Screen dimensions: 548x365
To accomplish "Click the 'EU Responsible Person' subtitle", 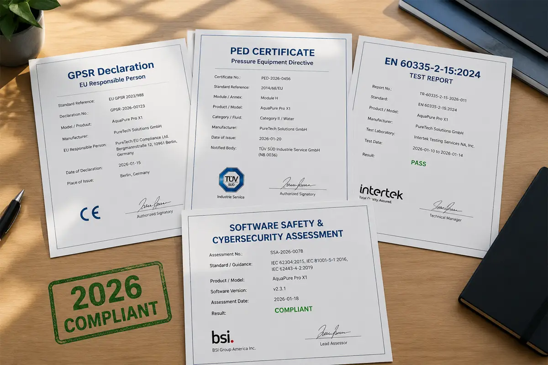I will point(113,81).
